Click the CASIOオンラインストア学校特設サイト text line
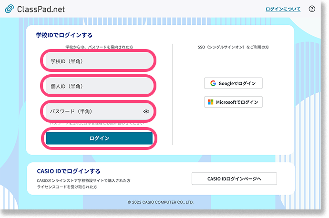The width and height of the screenshot is (329, 218). click(x=83, y=180)
